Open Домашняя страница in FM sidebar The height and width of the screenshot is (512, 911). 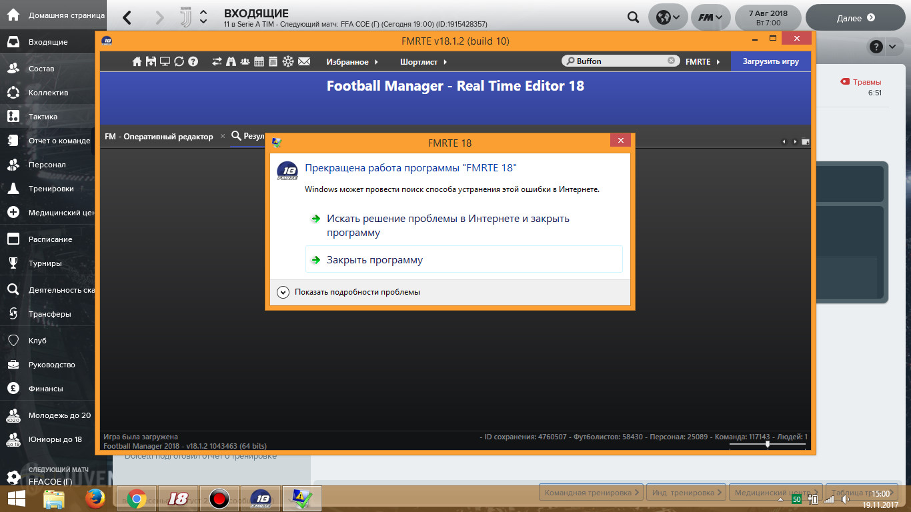coord(54,15)
